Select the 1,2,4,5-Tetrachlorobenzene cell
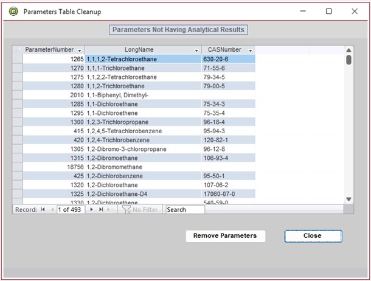Image resolution: width=371 pixels, height=281 pixels. (x=143, y=131)
